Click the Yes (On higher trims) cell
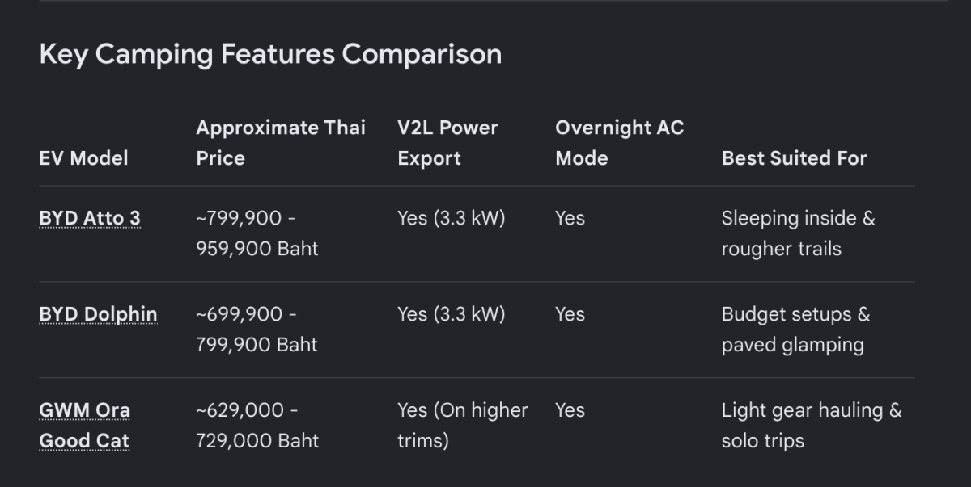The width and height of the screenshot is (971, 487). coord(462,425)
